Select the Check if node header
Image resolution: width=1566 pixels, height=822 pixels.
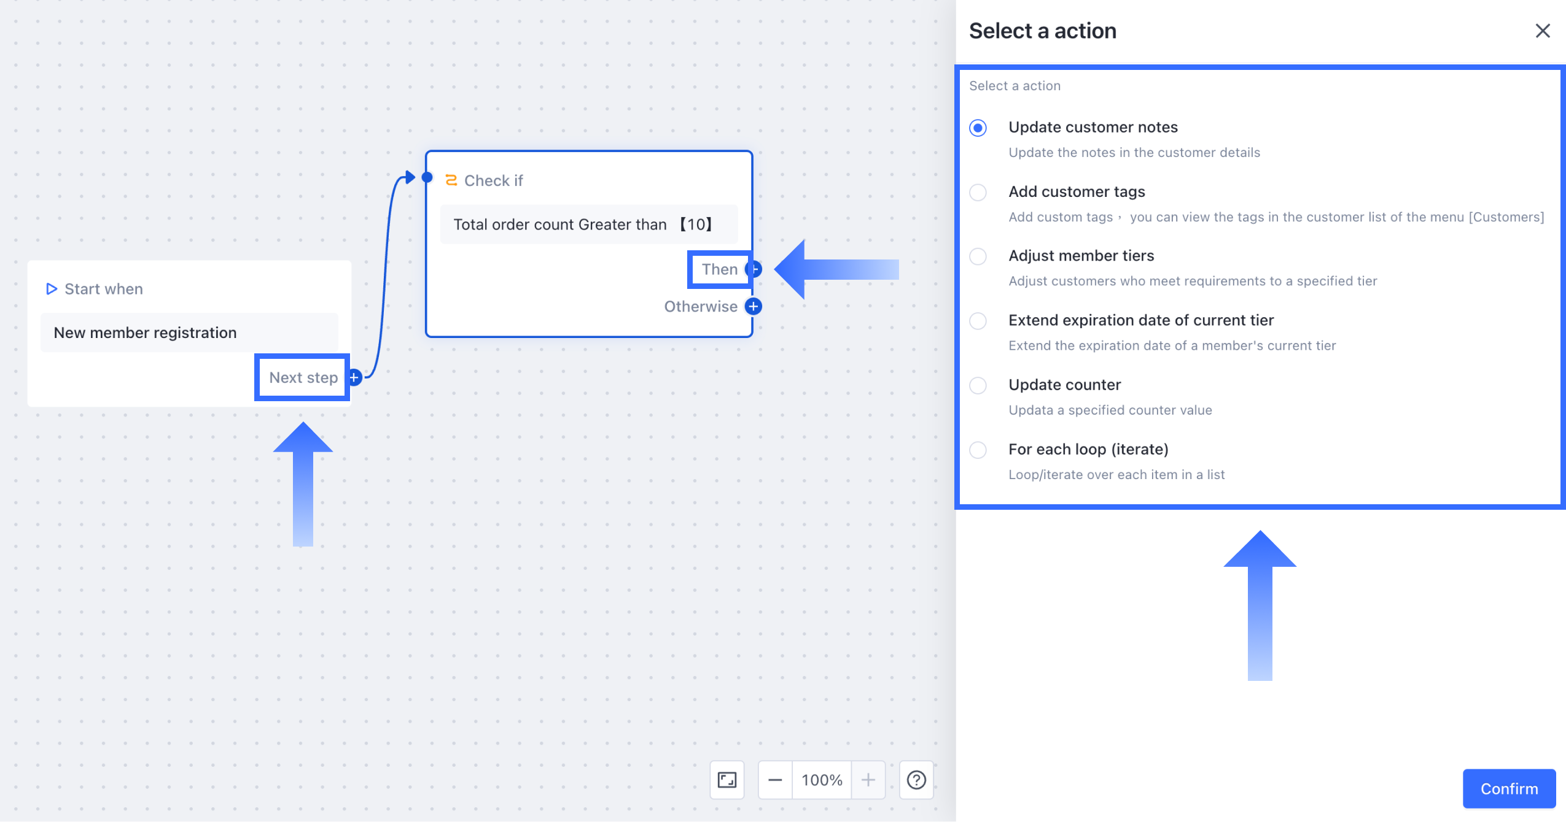click(x=493, y=180)
